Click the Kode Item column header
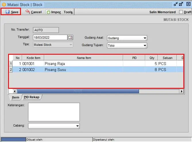Viewport: 192px width, 142px height. pos(33,58)
